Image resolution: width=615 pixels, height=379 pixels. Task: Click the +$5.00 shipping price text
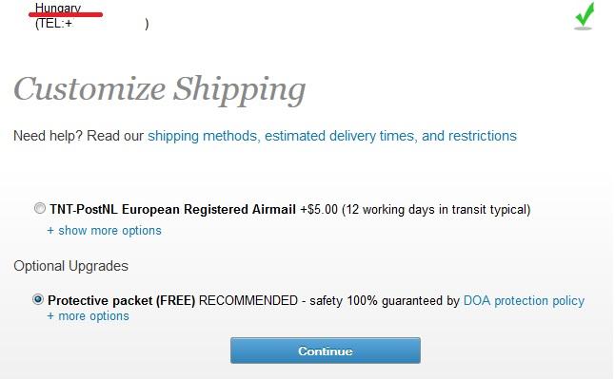pos(319,210)
